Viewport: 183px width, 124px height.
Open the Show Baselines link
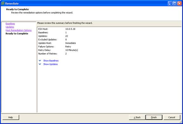coord(51,61)
